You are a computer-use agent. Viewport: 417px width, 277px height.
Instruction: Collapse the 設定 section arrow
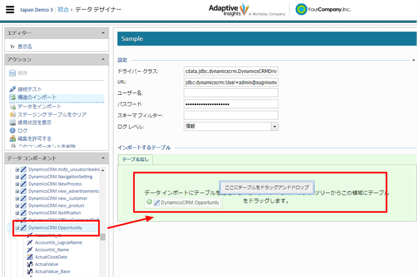point(414,60)
